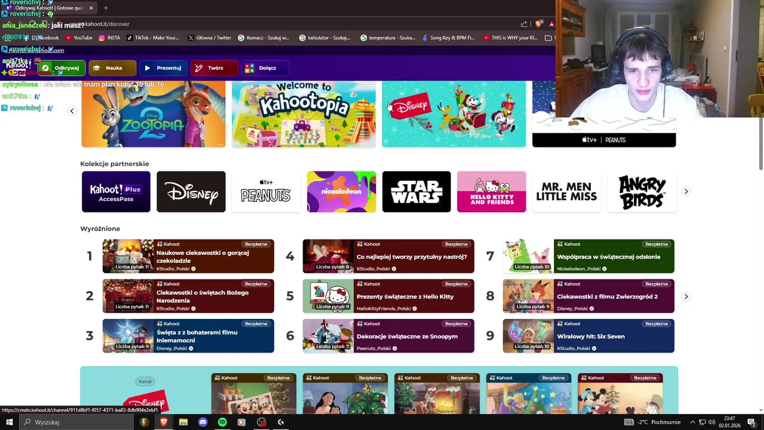Image resolution: width=764 pixels, height=430 pixels.
Task: Select the Dołącz navigation tab
Action: 265,68
